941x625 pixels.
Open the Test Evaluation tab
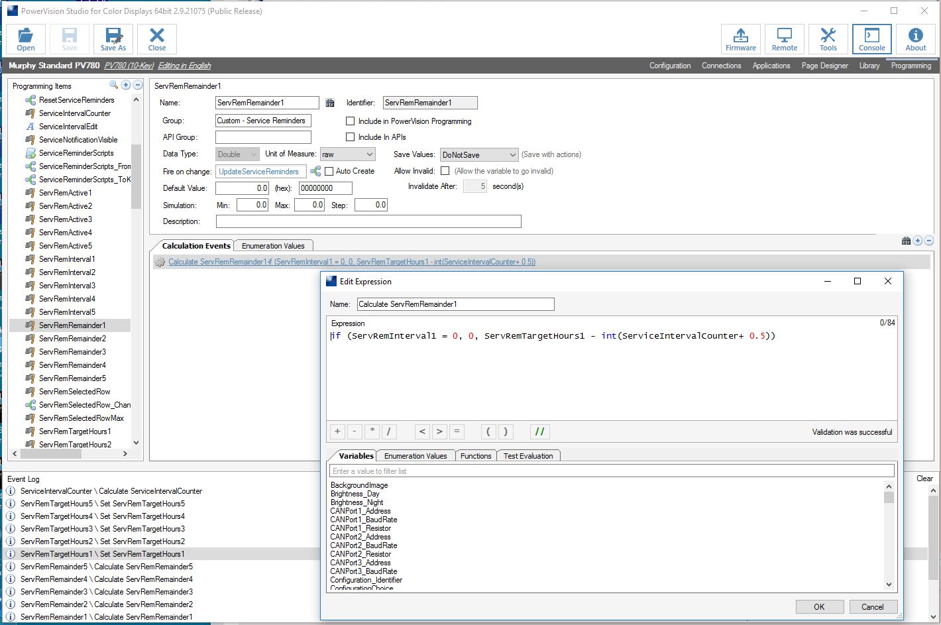528,456
